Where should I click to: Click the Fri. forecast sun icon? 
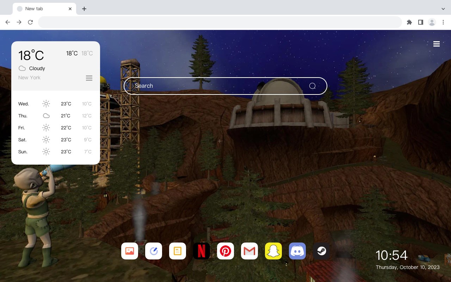(x=46, y=128)
